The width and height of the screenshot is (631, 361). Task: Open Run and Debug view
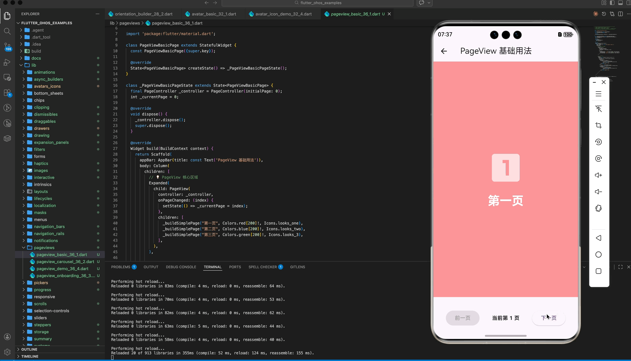pyautogui.click(x=7, y=62)
